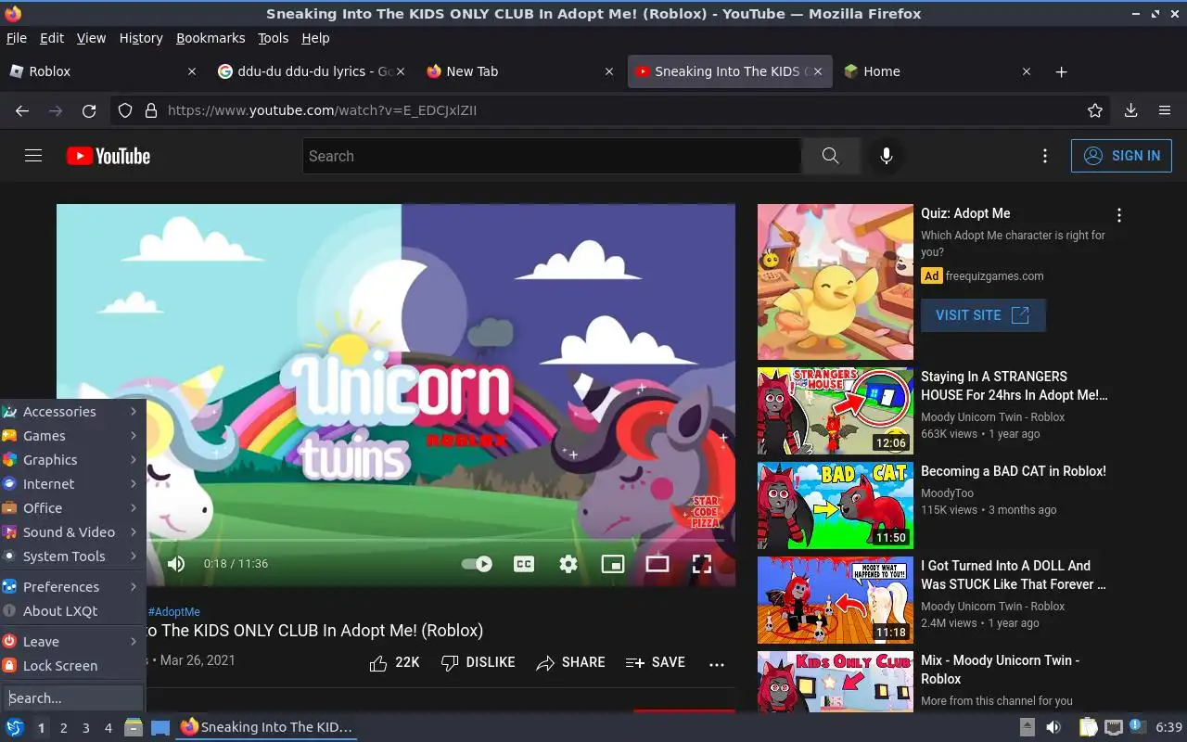Show site tracking protection shield info
1187x742 pixels.
coord(125,110)
